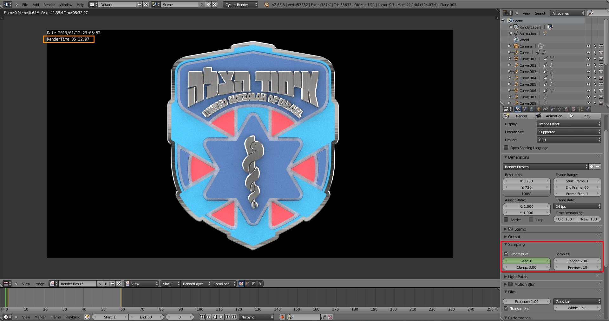609x321 pixels.
Task: Open the Render properties camera tab
Action: point(518,109)
